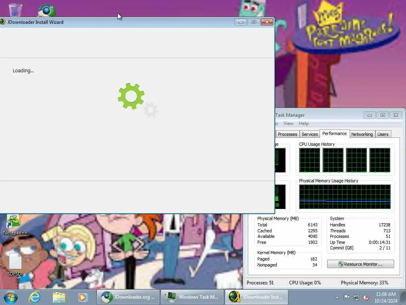
Task: Click Free memory value 1902
Action: [x=312, y=242]
